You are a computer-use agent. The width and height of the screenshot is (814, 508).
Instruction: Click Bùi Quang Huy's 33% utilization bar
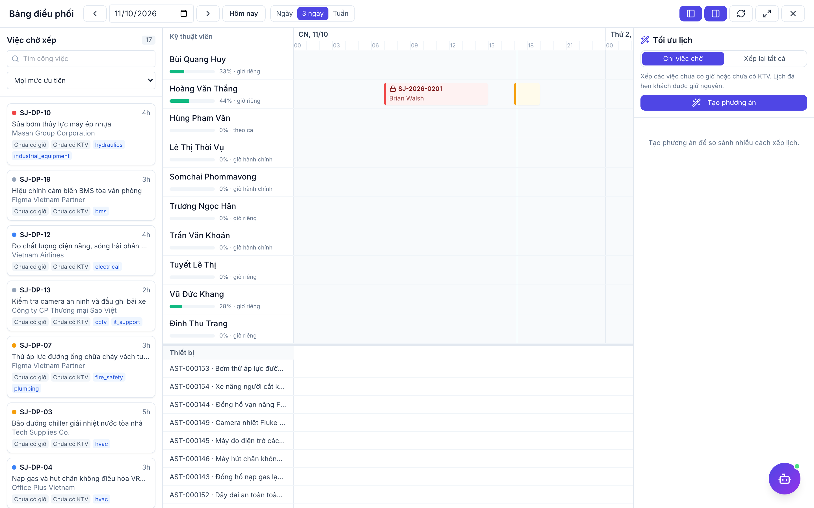point(192,72)
